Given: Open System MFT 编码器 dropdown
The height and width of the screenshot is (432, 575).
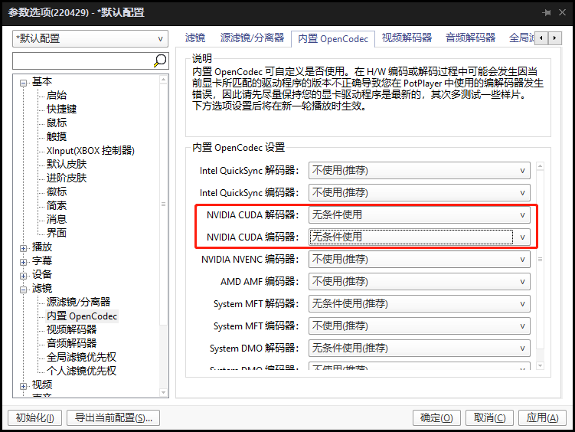Looking at the screenshot, I should [x=419, y=326].
